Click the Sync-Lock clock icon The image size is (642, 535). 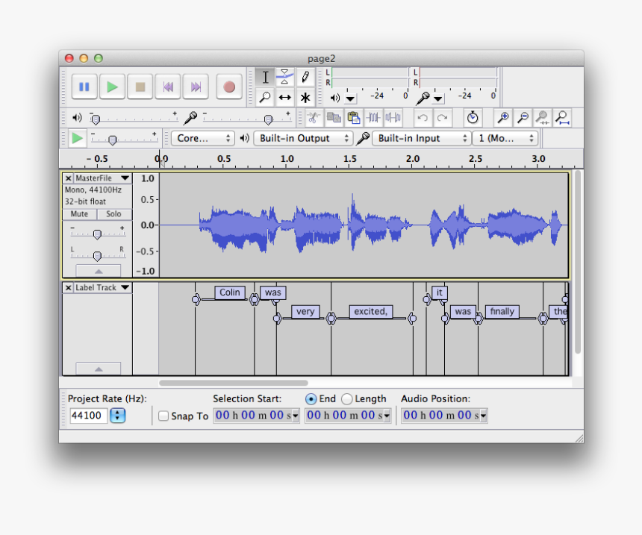coord(473,119)
